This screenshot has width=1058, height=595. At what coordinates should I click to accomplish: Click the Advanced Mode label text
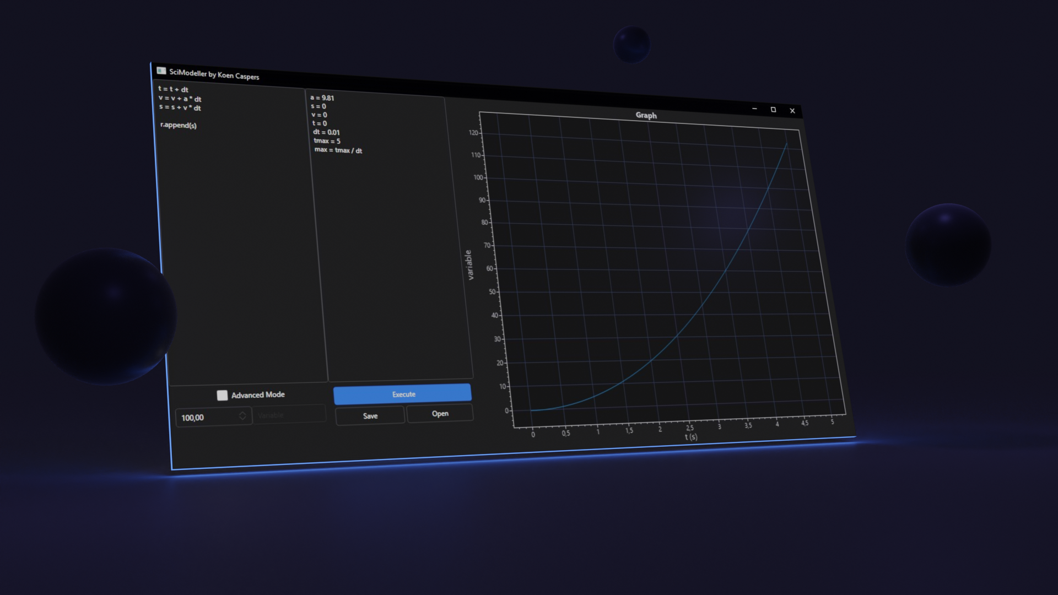point(258,395)
